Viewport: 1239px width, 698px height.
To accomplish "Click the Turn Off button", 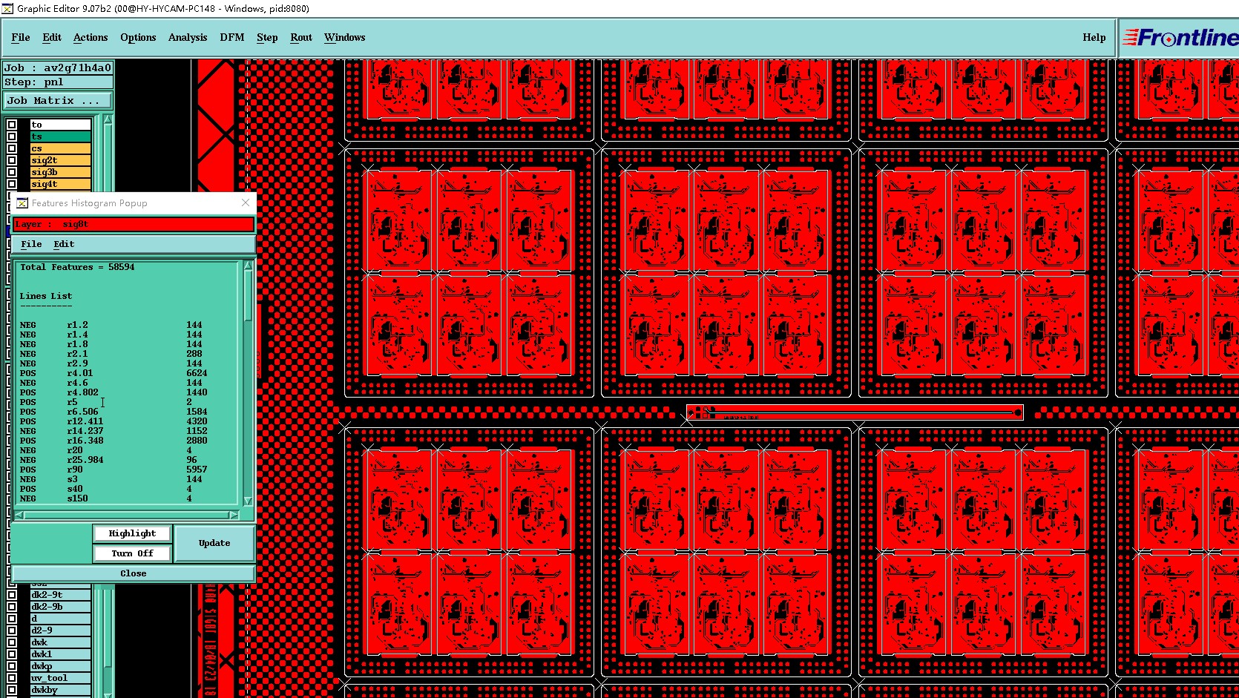I will point(132,553).
